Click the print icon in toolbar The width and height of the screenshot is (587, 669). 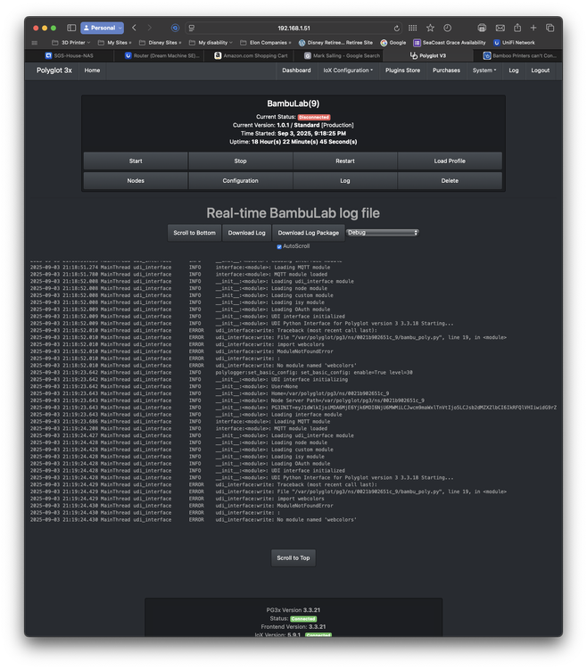pyautogui.click(x=482, y=28)
